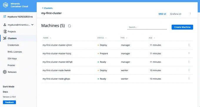200x107 pixels.
Task: Open the MKE UI link
Action: 162,14
